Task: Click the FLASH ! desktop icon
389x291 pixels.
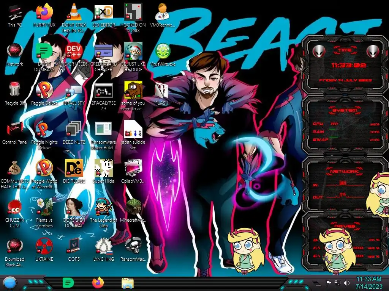Action: pyautogui.click(x=163, y=94)
